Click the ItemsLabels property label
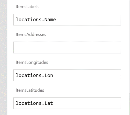Viewport: 130px width, 115px height. (x=27, y=7)
